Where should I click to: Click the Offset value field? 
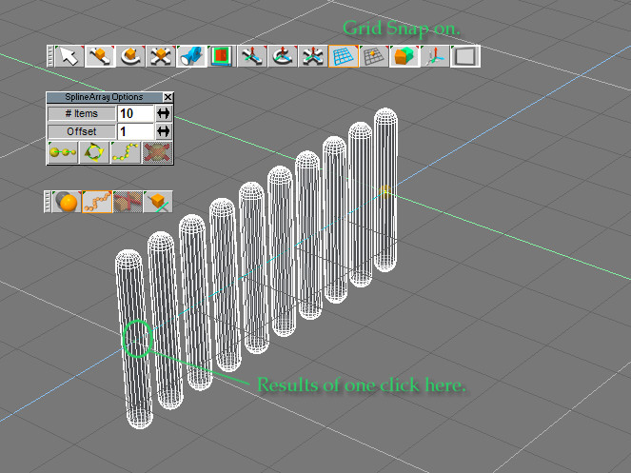(x=134, y=131)
